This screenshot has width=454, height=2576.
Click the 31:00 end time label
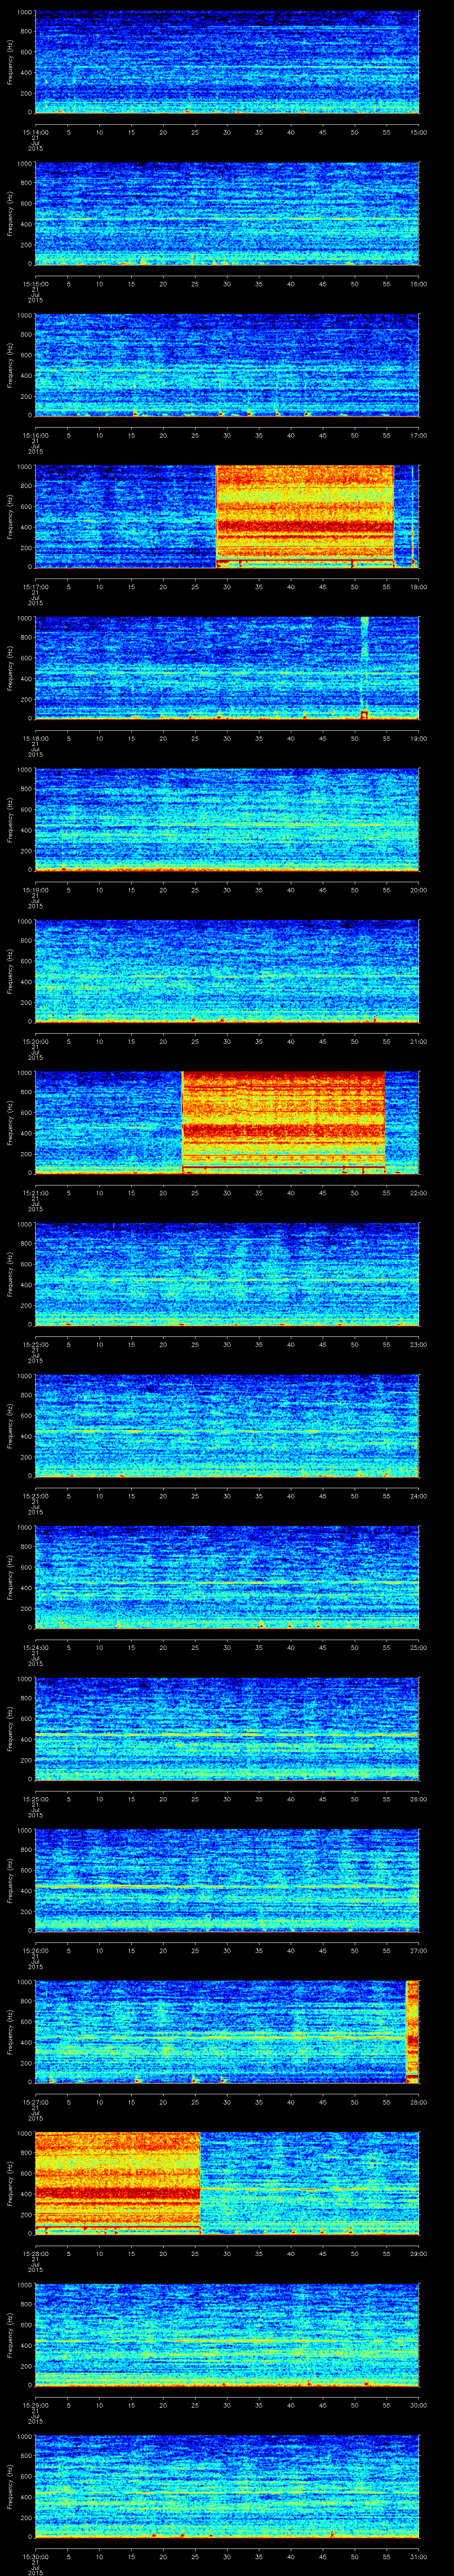coord(418,2556)
